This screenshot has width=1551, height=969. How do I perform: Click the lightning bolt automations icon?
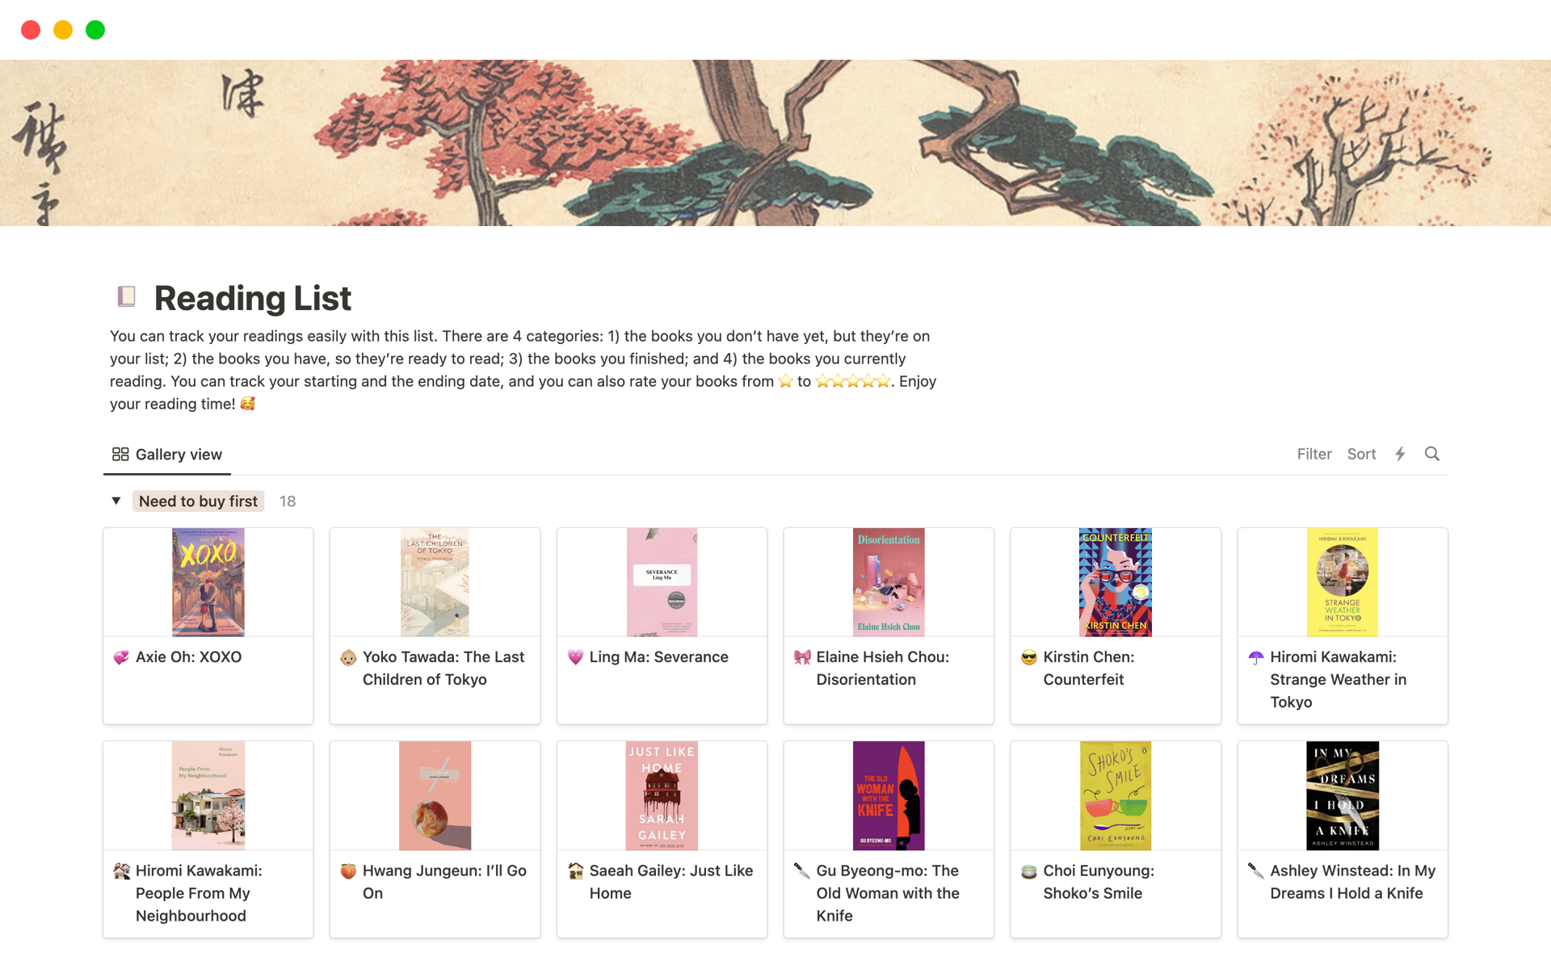point(1399,453)
